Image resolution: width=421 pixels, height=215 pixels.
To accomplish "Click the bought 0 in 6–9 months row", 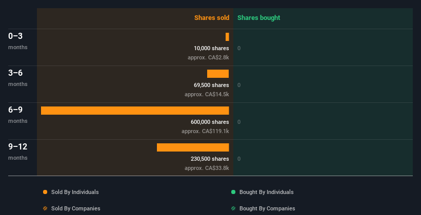I will click(239, 122).
